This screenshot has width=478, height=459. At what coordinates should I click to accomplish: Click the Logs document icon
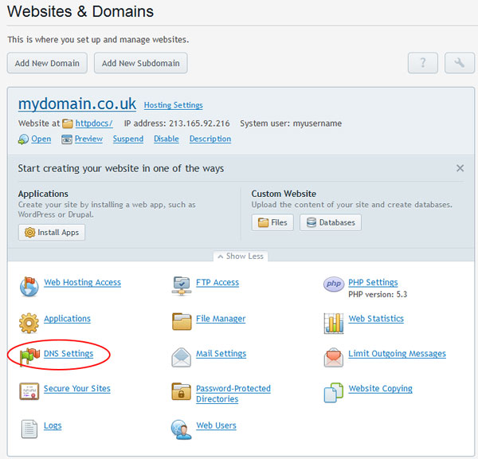pos(29,429)
